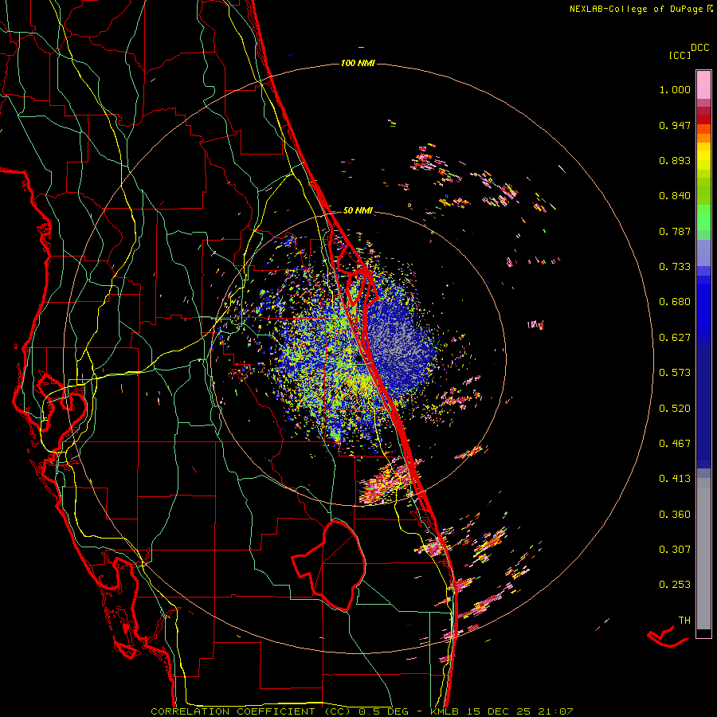Click the 0.840 legend value

[x=675, y=196]
